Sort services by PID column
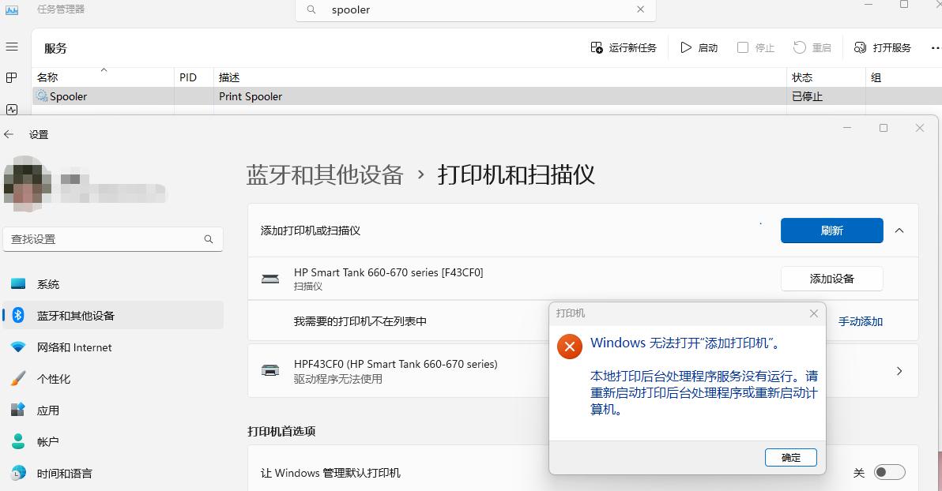942x491 pixels. point(194,77)
